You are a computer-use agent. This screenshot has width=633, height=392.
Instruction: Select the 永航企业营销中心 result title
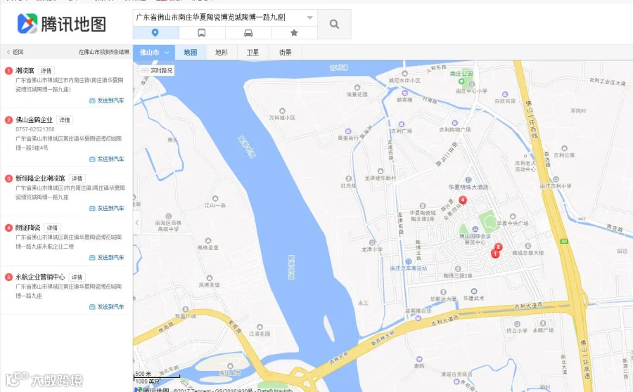click(40, 277)
